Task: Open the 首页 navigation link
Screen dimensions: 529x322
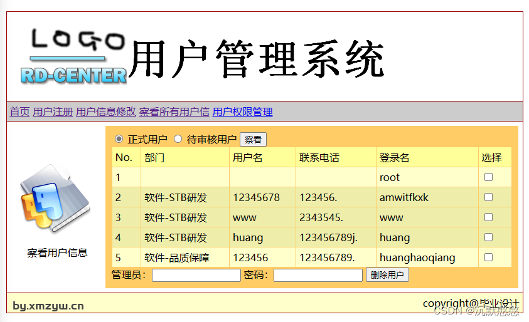Action: tap(20, 112)
